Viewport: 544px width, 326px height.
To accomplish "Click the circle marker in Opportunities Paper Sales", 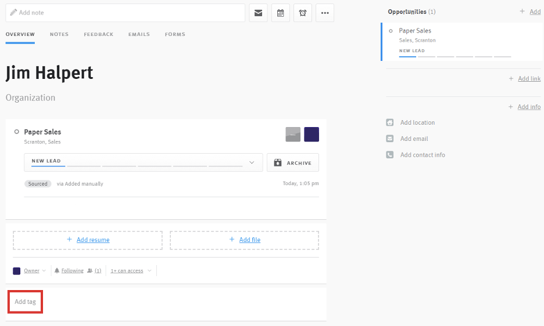I will tap(391, 31).
